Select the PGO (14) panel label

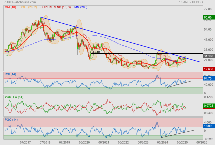[x=11, y=120]
